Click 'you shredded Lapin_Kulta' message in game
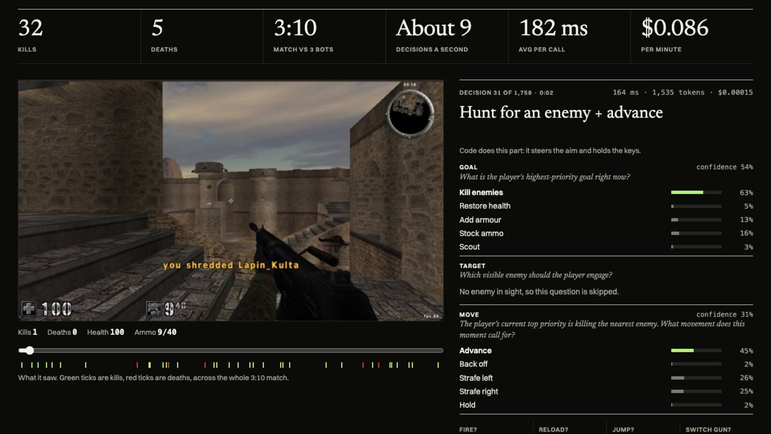The height and width of the screenshot is (434, 771). [231, 265]
